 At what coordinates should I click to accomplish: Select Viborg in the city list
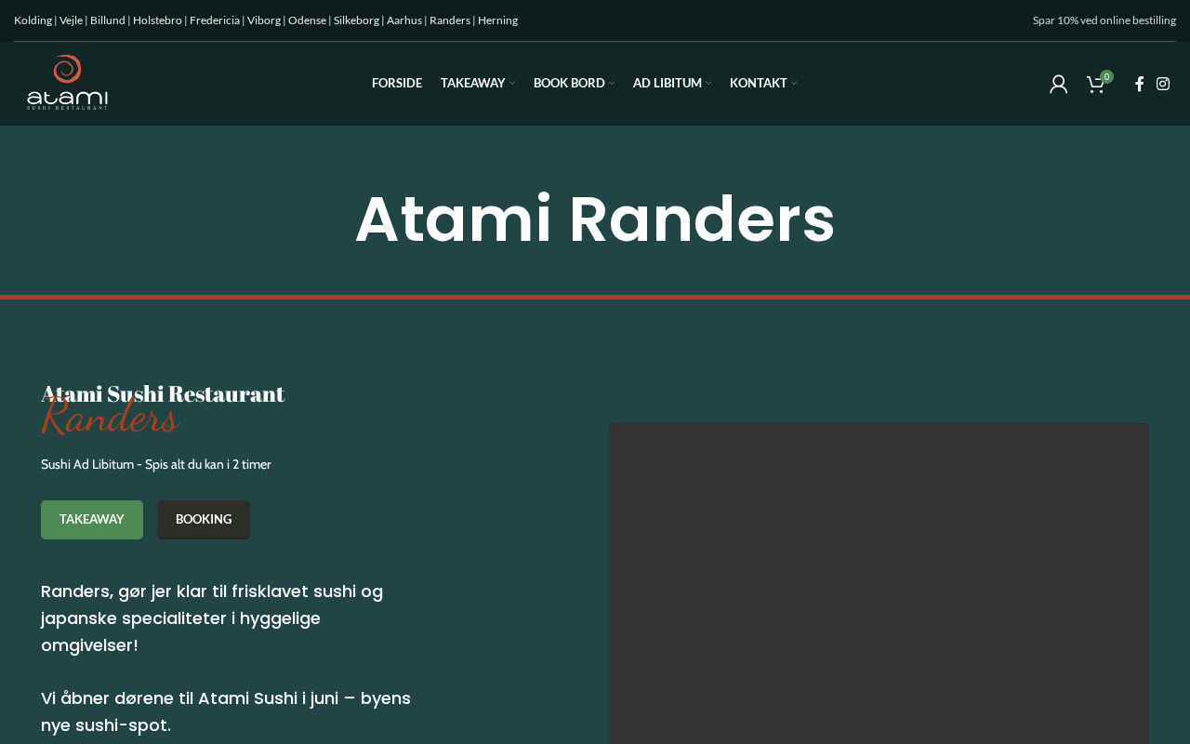point(264,20)
